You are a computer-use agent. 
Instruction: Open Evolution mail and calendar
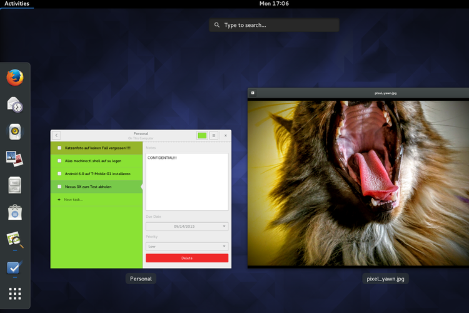[x=15, y=105]
